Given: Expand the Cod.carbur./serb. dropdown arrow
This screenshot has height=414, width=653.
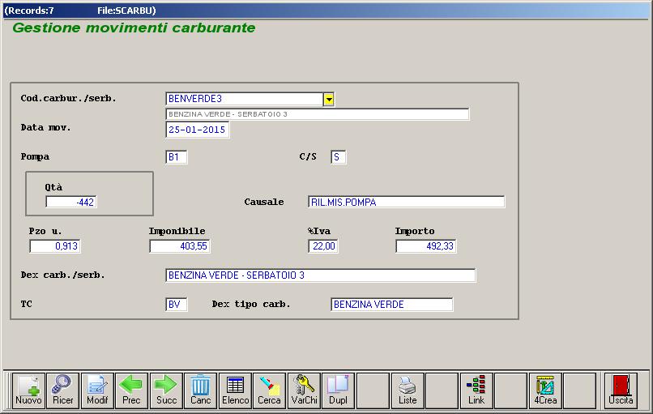Looking at the screenshot, I should pos(329,99).
